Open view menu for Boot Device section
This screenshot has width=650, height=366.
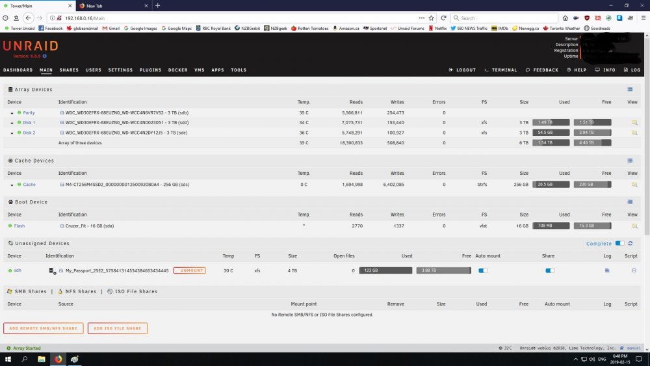tap(630, 202)
